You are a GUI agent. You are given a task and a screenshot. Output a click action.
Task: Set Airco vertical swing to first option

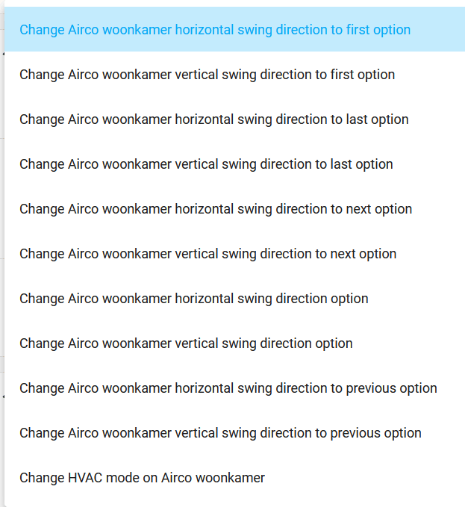[234, 75]
